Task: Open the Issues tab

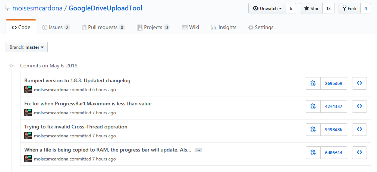Action: 56,27
